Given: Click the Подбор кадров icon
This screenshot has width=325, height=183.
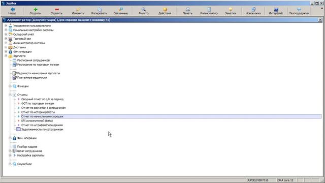Looking at the screenshot, I should 14,147.
